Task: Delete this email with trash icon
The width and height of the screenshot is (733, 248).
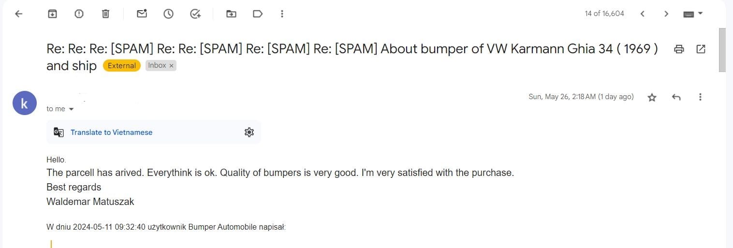Action: (105, 14)
